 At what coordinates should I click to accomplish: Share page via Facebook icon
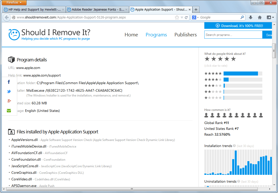[x=9, y=82]
